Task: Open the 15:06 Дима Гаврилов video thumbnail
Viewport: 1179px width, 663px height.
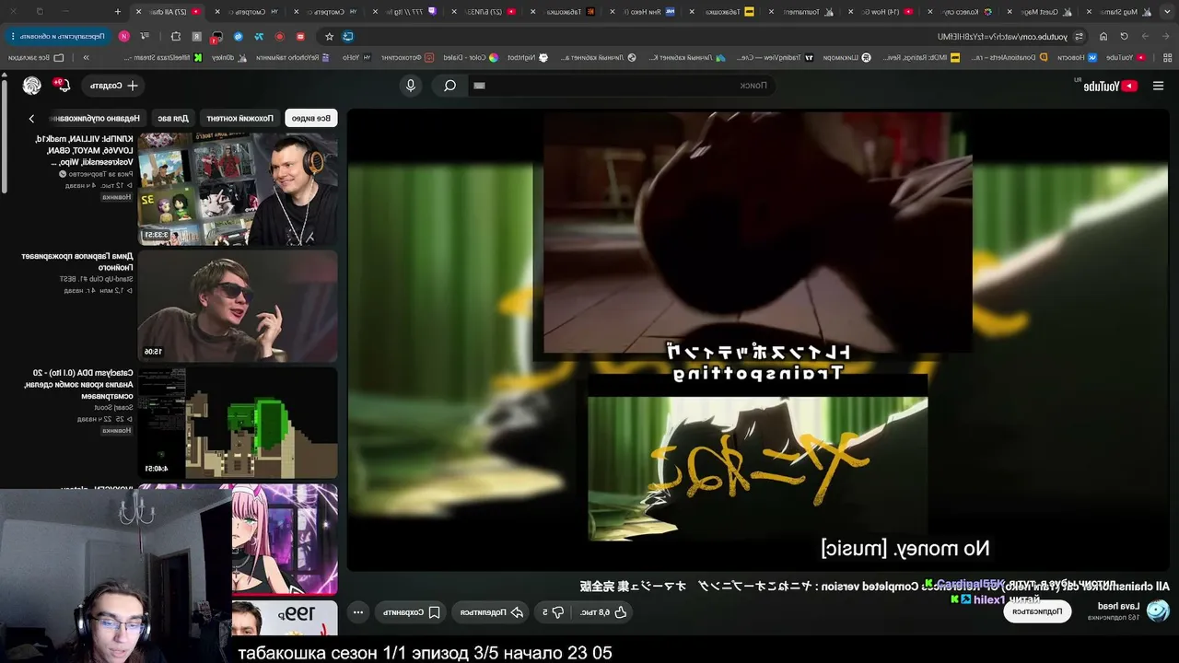Action: point(238,306)
